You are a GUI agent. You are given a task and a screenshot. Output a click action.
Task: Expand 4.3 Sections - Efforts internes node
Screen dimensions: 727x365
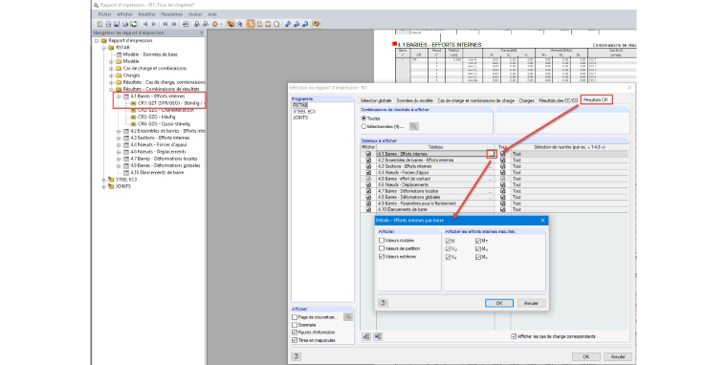click(x=119, y=138)
